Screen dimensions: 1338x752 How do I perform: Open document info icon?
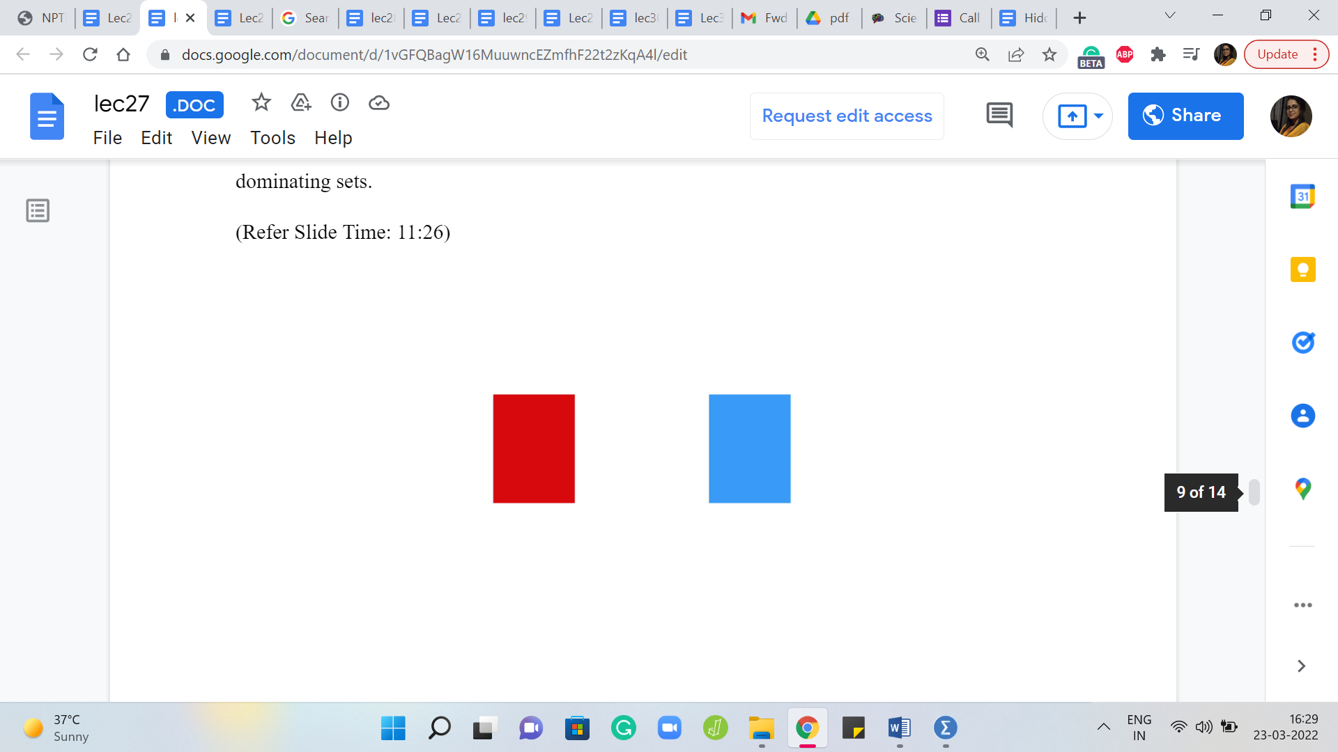pos(339,103)
